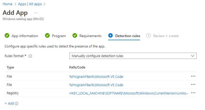Open the Apps | All apps breadcrumb
This screenshot has height=110, width=205.
pyautogui.click(x=30, y=4)
